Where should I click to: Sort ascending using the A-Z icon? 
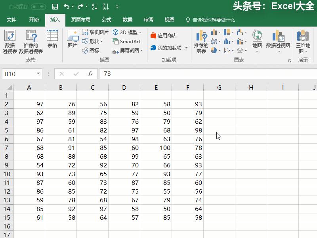[94, 6]
